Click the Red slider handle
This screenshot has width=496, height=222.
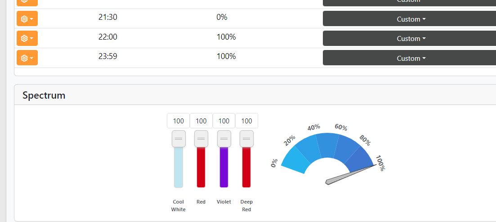[201, 139]
